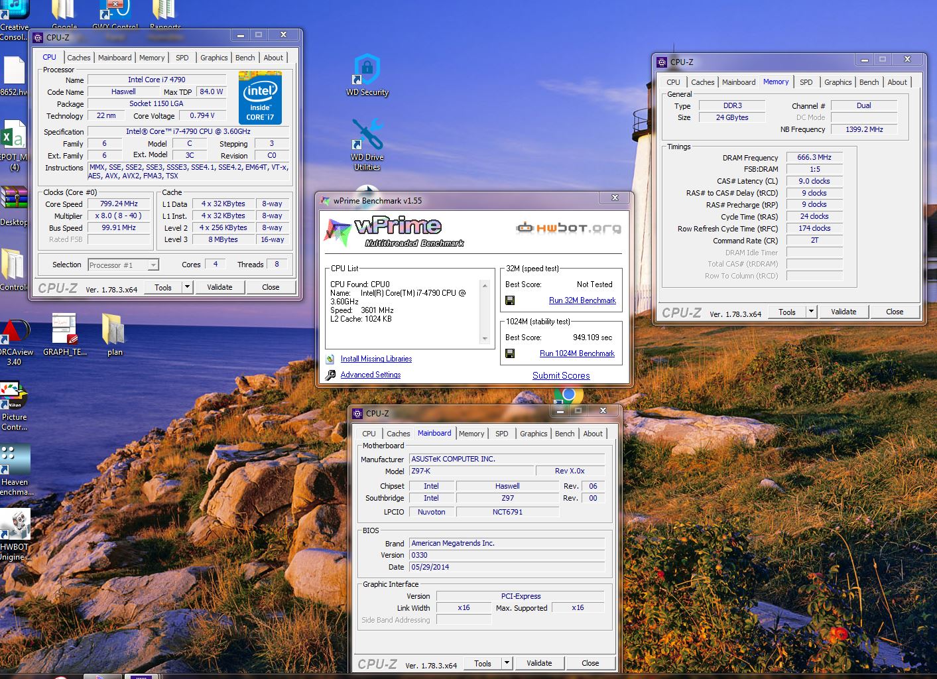Click the NB Frequency value 1399.2 MHz
Image resolution: width=937 pixels, height=679 pixels.
864,129
